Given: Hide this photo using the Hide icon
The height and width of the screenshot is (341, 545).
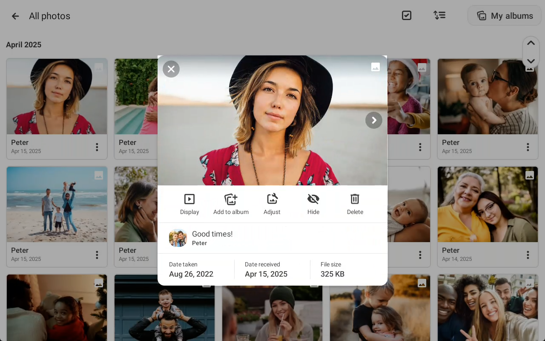Looking at the screenshot, I should point(313,204).
